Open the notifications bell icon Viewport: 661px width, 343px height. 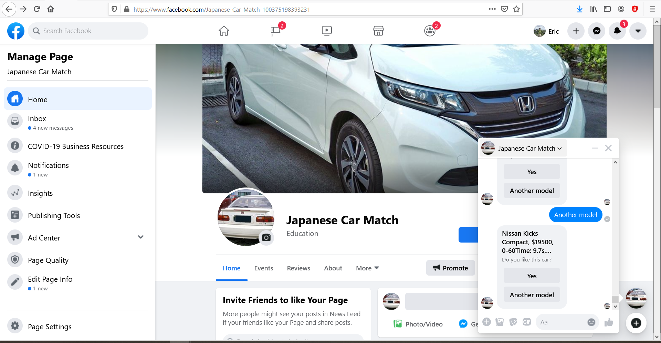617,31
